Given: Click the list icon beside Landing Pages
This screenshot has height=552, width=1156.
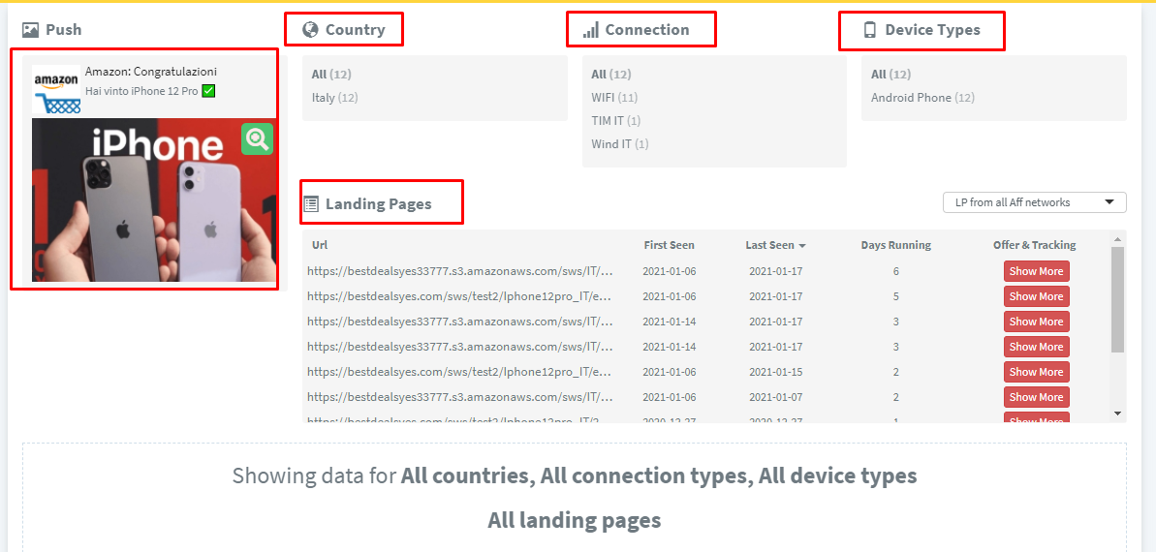Looking at the screenshot, I should pos(311,203).
